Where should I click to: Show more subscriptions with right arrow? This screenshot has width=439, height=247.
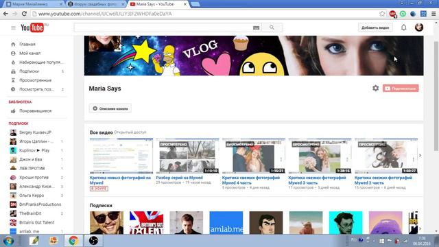coord(420,228)
